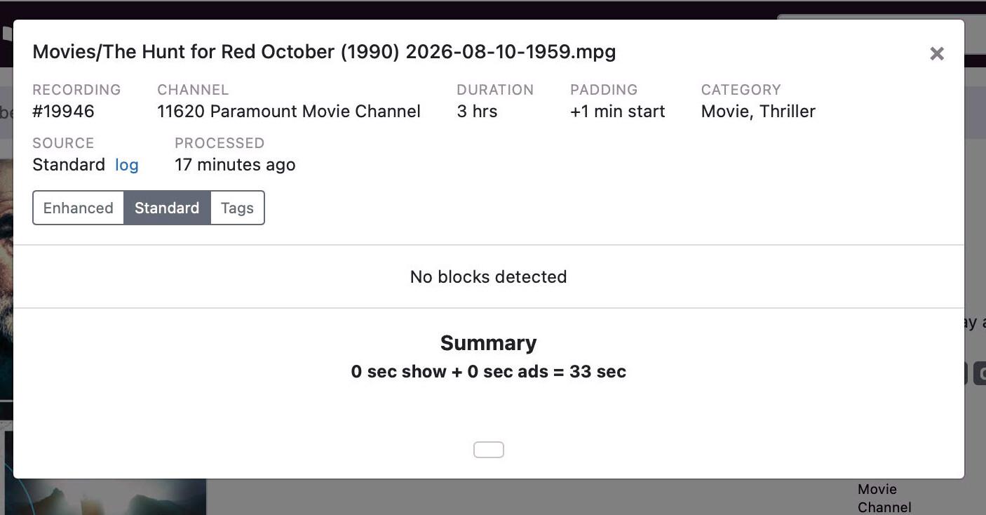This screenshot has width=986, height=515.
Task: Click the dark button at right edge
Action: [x=979, y=373]
